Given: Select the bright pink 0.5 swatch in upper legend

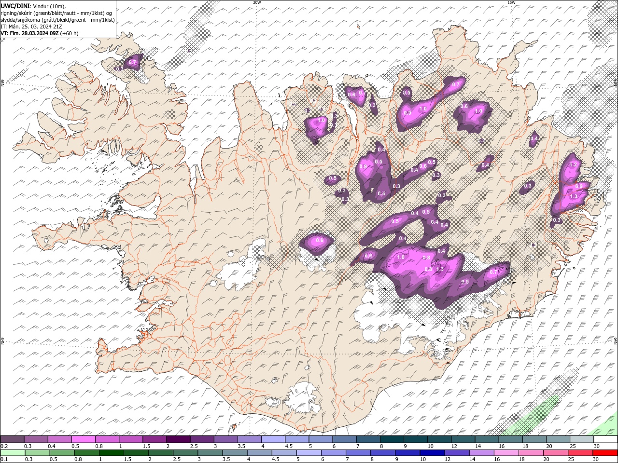Looking at the screenshot, I should [x=83, y=439].
